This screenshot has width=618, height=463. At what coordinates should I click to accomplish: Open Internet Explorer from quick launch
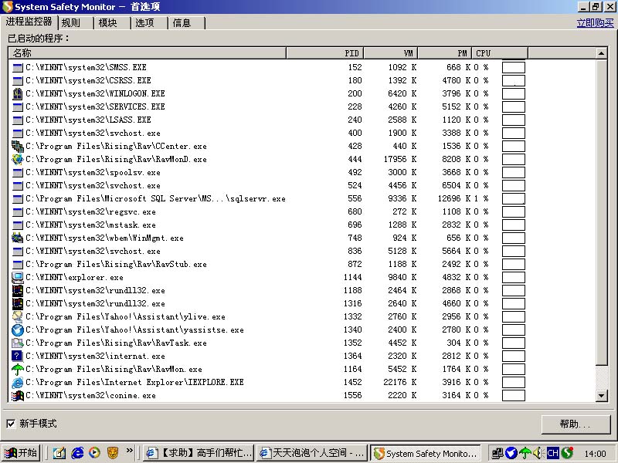coord(77,453)
